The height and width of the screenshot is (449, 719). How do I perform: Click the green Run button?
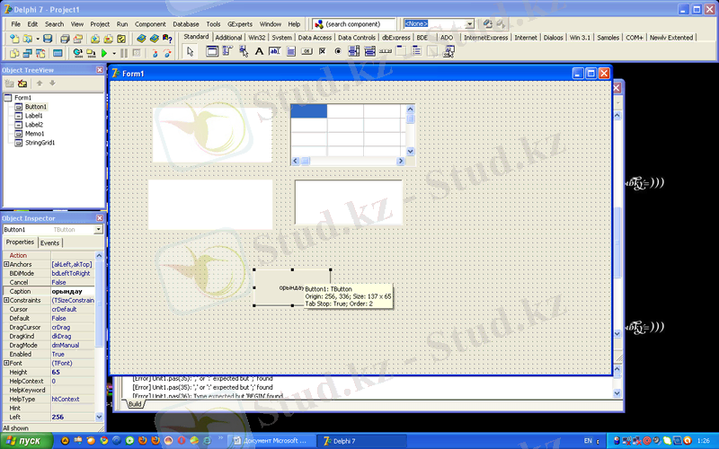pos(104,54)
